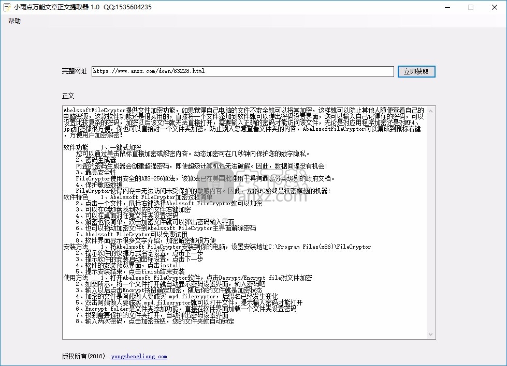This screenshot has height=366, width=507.
Task: Click the line '3、最高安全性'
Action: point(96,172)
